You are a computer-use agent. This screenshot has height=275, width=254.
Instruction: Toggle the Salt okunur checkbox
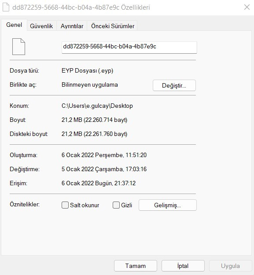tap(65, 205)
